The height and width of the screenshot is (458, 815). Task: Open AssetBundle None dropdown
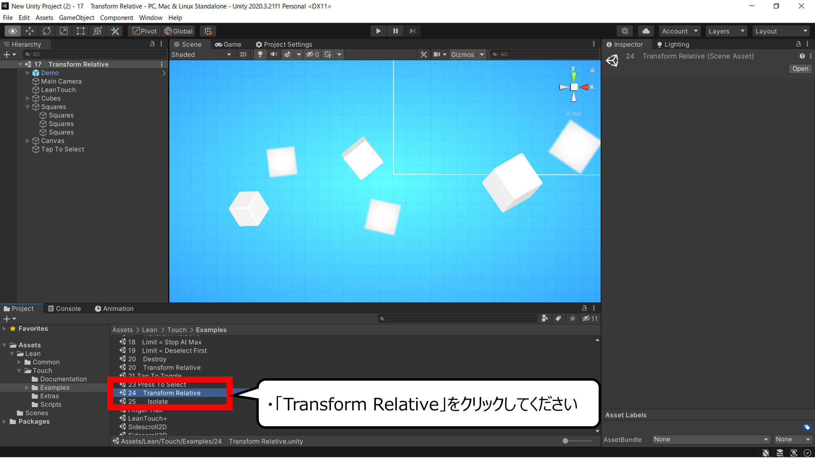click(x=711, y=439)
